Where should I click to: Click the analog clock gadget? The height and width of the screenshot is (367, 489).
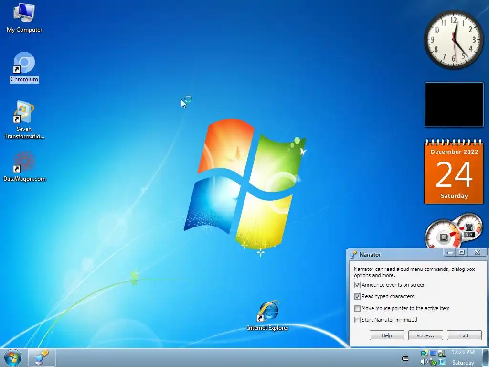coord(454,39)
